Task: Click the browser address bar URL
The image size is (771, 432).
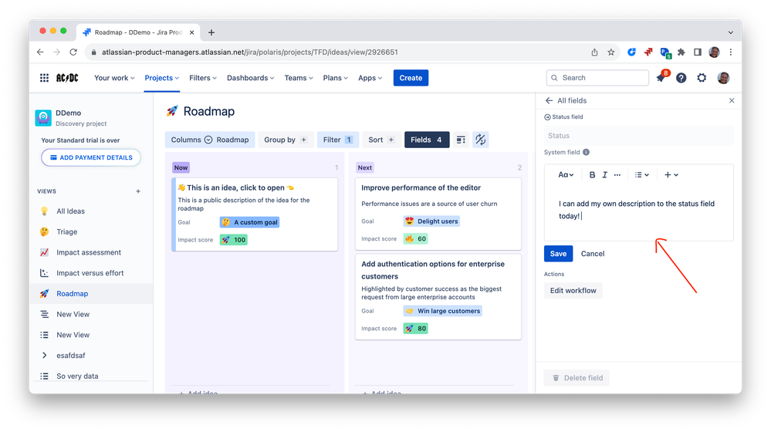Action: pos(249,52)
